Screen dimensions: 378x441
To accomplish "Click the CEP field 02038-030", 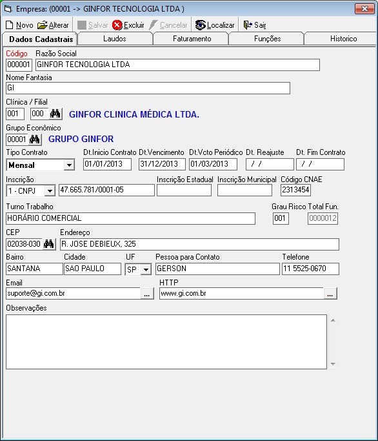I will point(24,244).
